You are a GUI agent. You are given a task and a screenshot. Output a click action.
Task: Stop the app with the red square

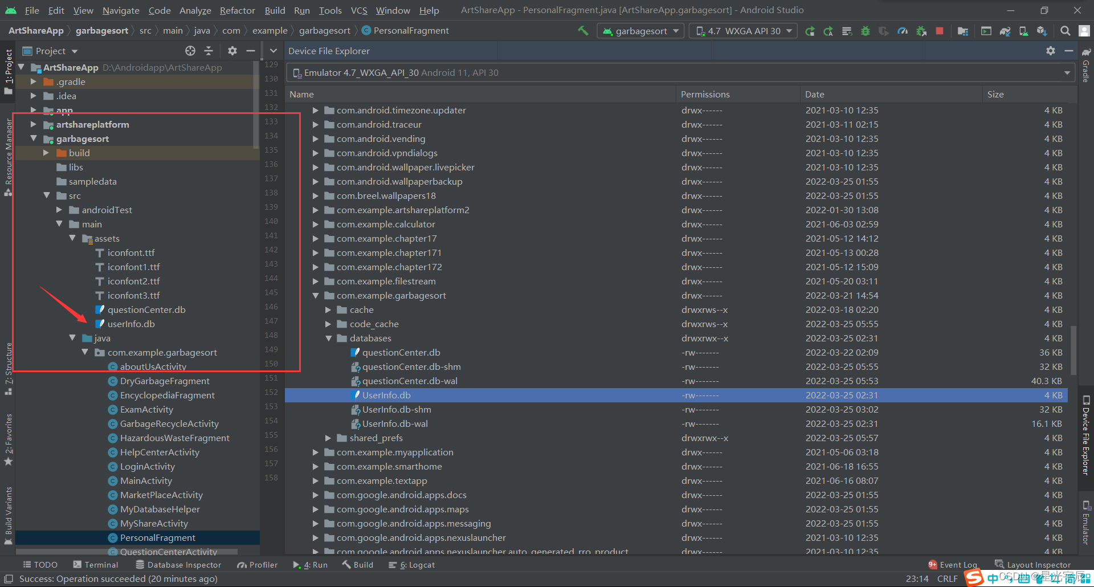[x=940, y=31]
